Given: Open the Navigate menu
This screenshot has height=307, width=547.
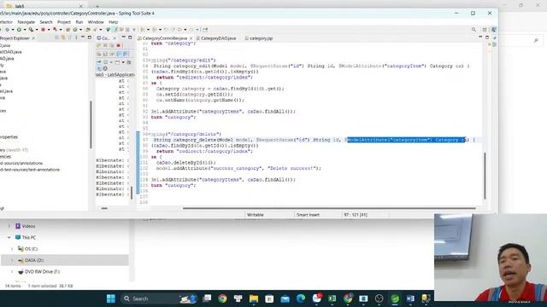Looking at the screenshot, I should tap(26, 22).
